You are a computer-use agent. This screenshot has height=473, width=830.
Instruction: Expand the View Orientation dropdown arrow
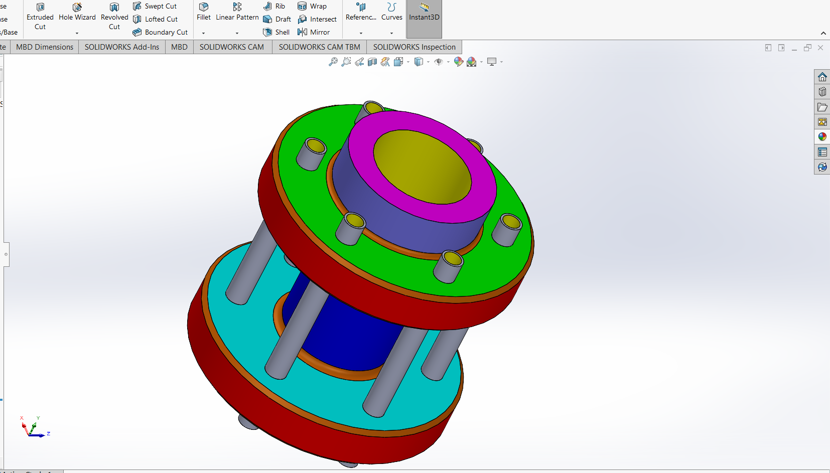coord(408,62)
